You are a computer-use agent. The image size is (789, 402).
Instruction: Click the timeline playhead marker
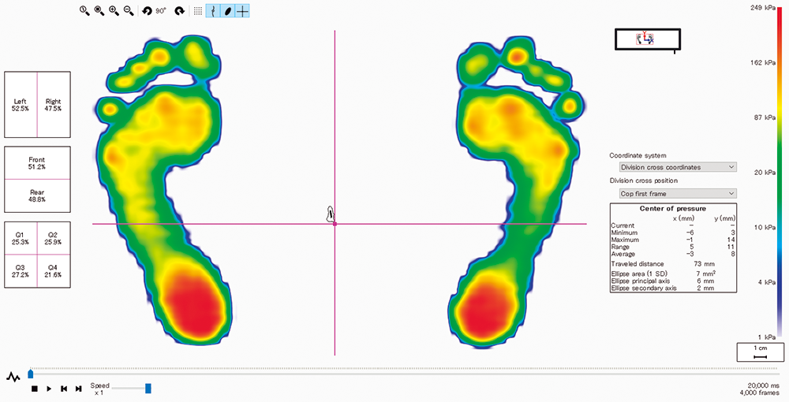point(31,373)
